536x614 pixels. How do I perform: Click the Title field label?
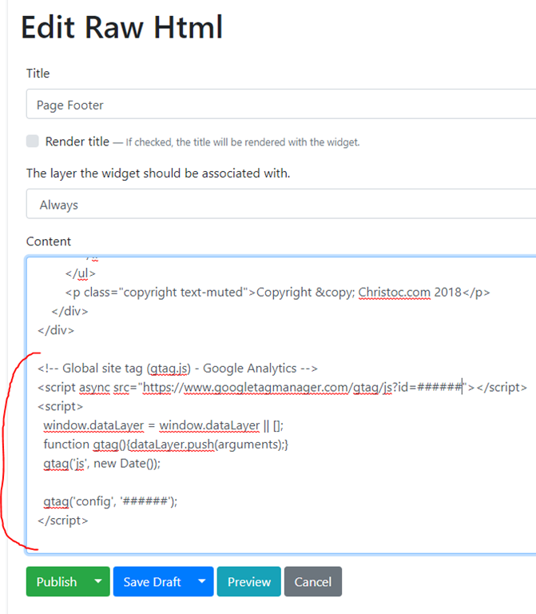[x=38, y=74]
